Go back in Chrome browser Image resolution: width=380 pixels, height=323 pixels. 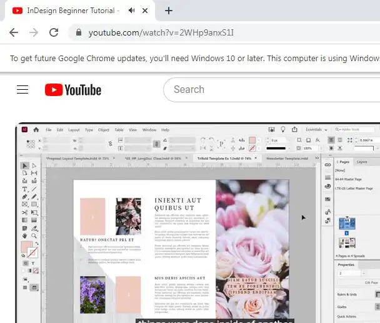click(14, 32)
